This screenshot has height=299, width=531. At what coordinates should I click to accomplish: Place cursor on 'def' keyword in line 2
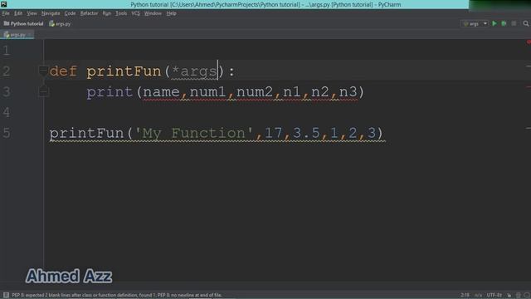click(x=63, y=71)
